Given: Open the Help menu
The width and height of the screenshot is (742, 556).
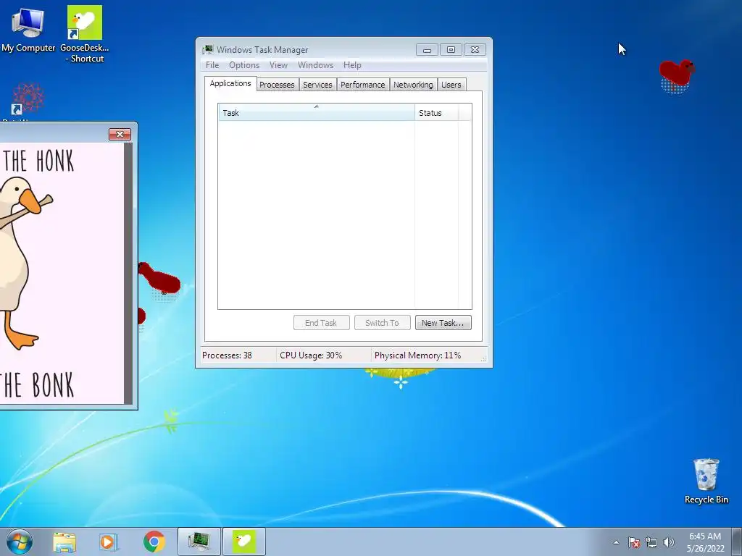Looking at the screenshot, I should tap(352, 65).
